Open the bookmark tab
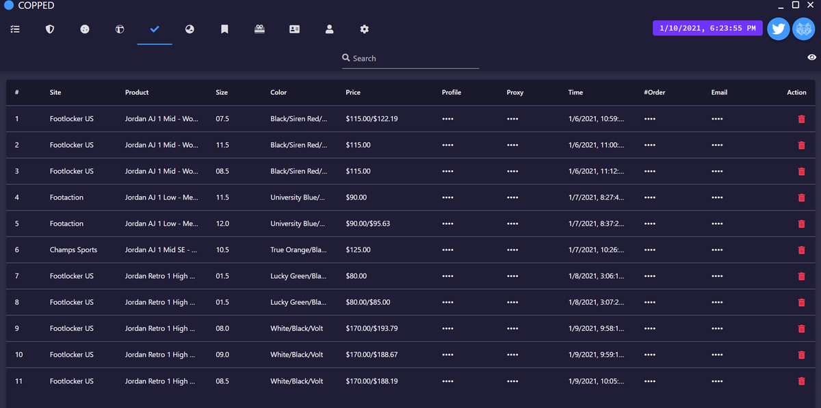The image size is (821, 408). (x=224, y=29)
